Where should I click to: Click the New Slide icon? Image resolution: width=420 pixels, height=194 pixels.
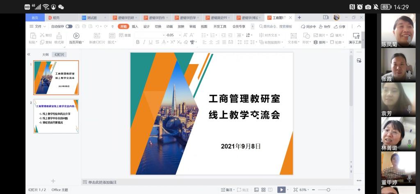pyautogui.click(x=97, y=36)
